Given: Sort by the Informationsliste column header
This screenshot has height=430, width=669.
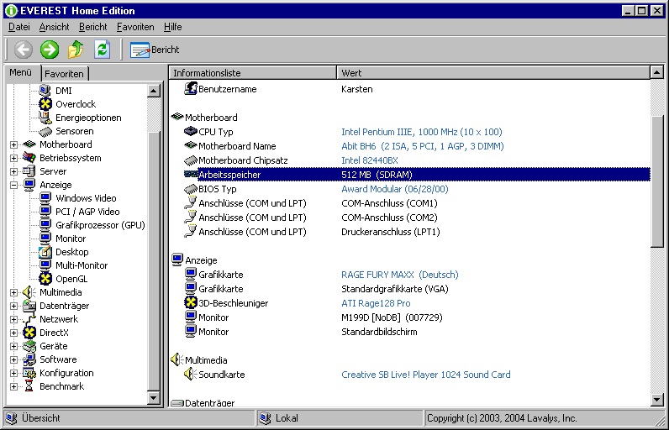Looking at the screenshot, I should 253,73.
